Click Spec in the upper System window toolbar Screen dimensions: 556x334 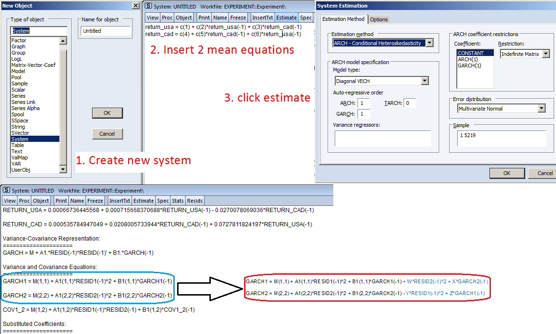(306, 18)
